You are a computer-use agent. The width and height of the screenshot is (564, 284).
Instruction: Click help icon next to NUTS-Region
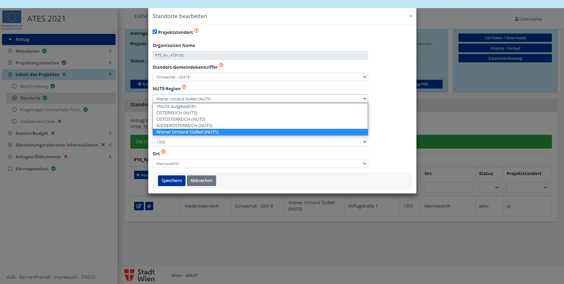[184, 87]
